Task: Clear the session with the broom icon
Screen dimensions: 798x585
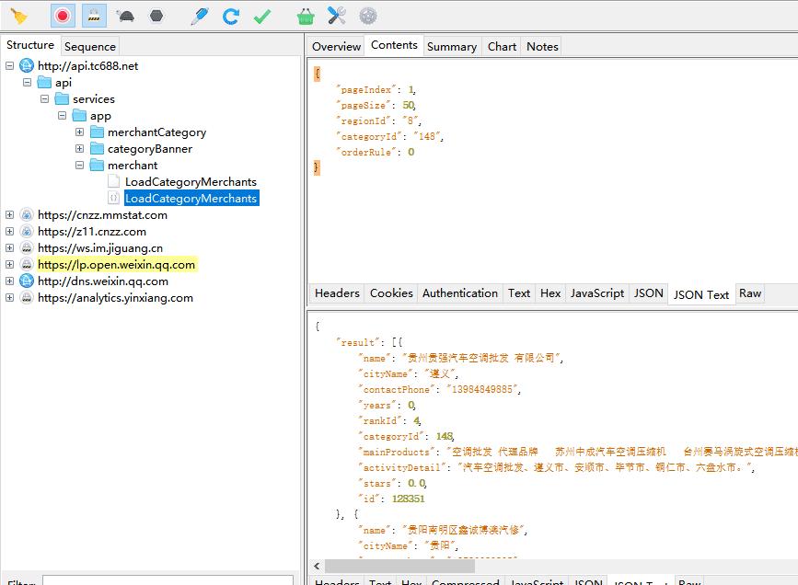Action: 18,16
